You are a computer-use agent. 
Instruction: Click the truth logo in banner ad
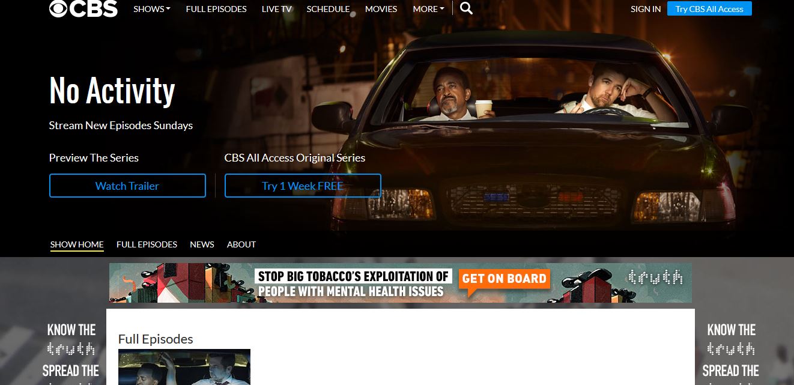pos(655,277)
